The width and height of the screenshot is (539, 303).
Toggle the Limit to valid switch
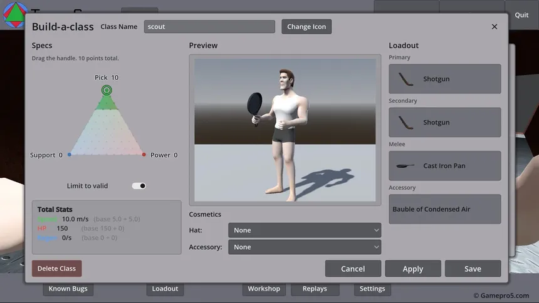pyautogui.click(x=139, y=186)
